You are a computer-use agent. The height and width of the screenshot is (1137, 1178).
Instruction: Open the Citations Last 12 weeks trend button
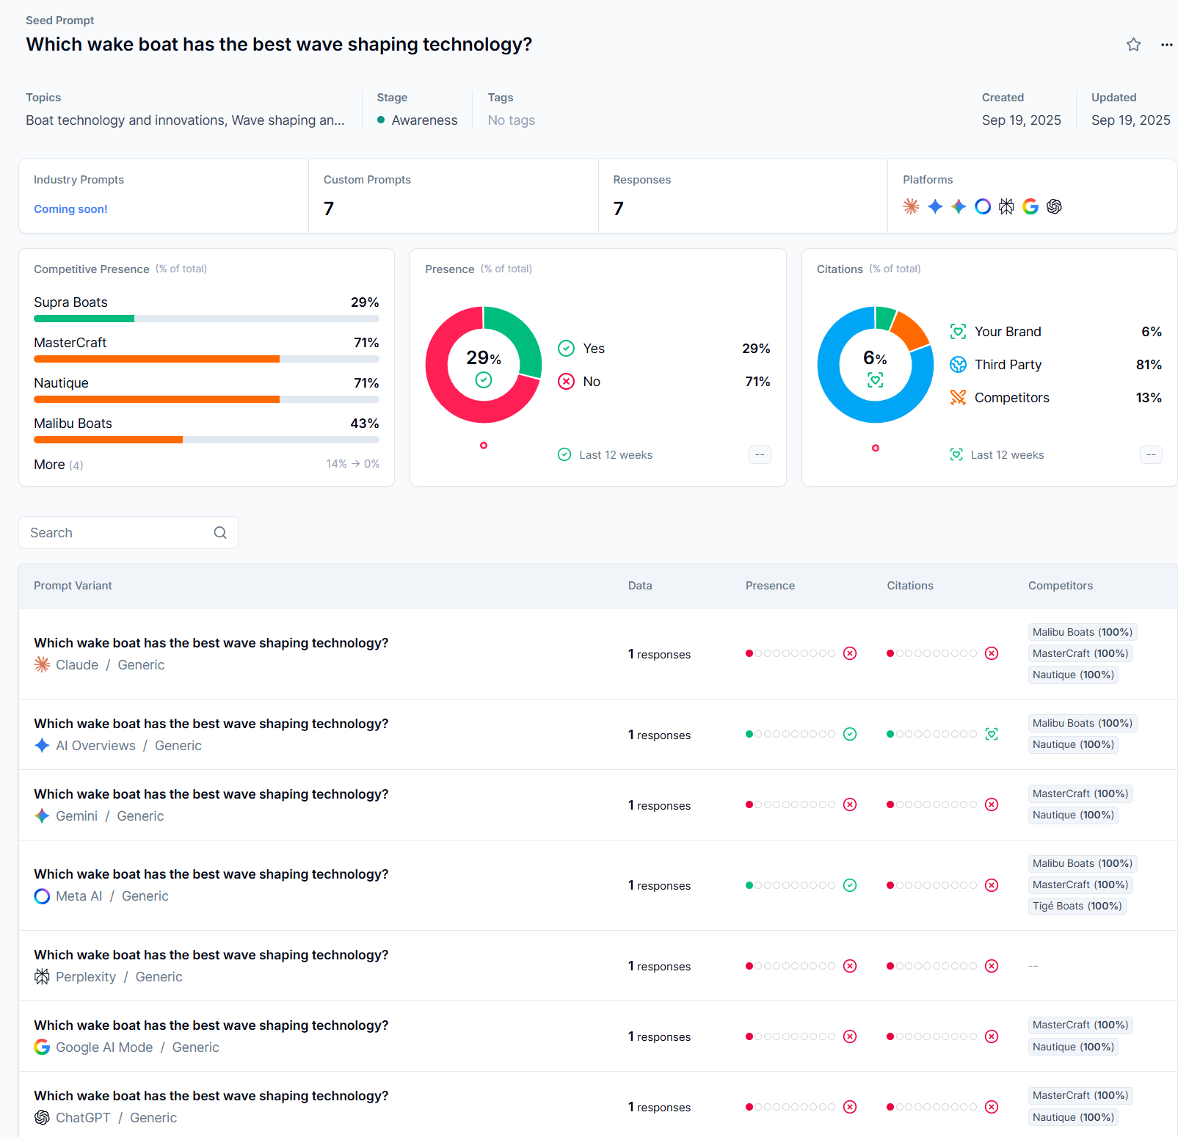[x=1151, y=454]
